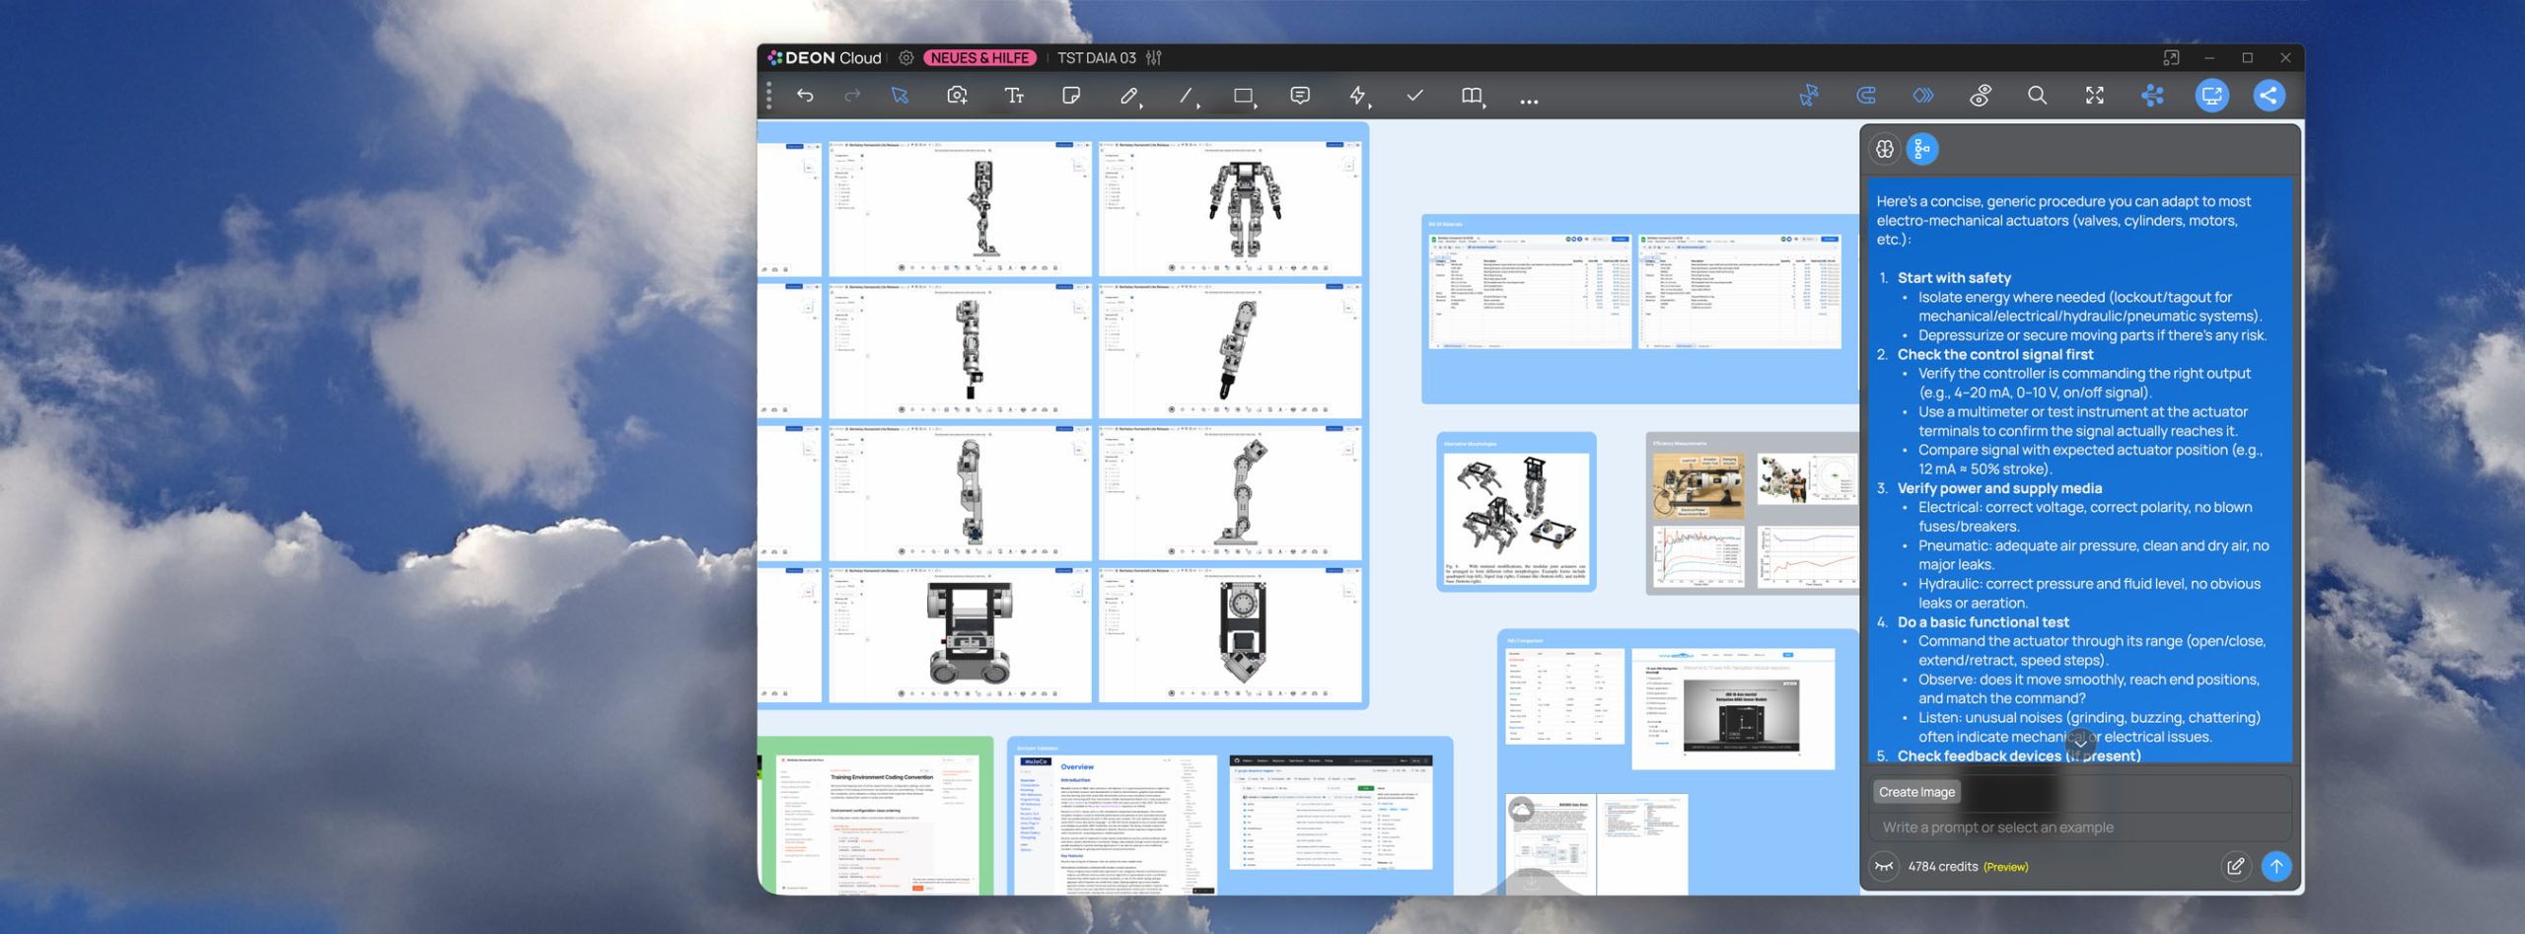Toggle the closed-eye visibility button near credits

(x=1884, y=866)
